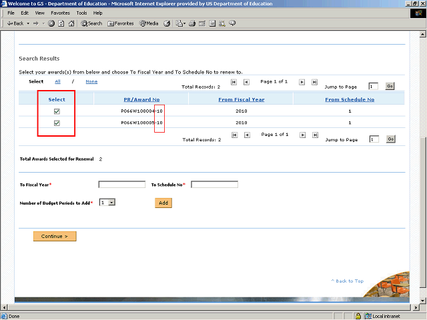Open the Search toolbar button
The height and width of the screenshot is (320, 427).
coord(91,23)
